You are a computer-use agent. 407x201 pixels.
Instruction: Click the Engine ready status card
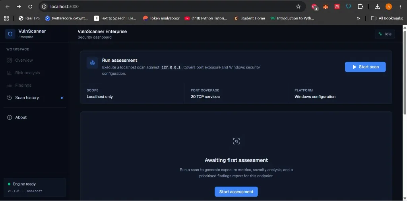pos(35,187)
